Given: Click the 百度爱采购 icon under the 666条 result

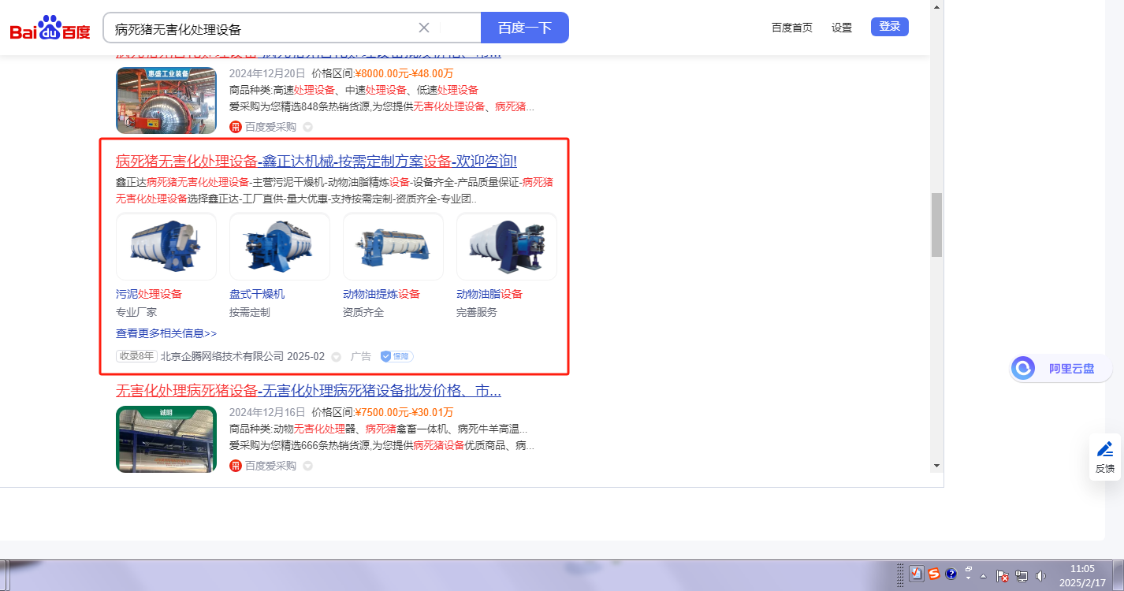Looking at the screenshot, I should [x=235, y=466].
